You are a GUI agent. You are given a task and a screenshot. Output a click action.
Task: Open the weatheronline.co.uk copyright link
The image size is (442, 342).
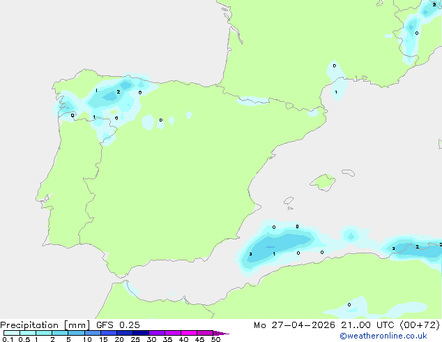tap(383, 336)
